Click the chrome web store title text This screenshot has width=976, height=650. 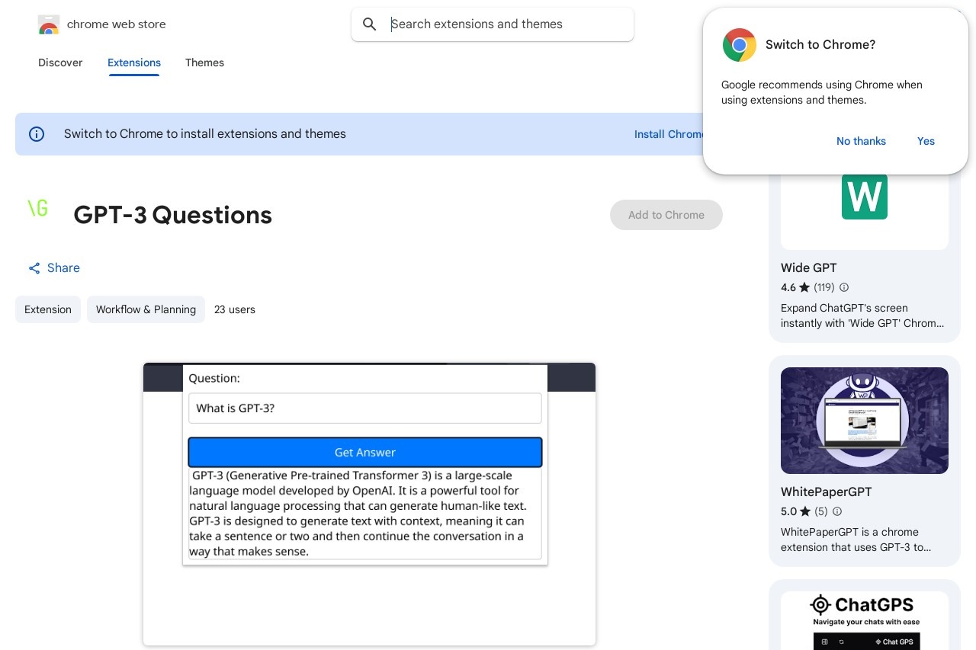click(117, 24)
